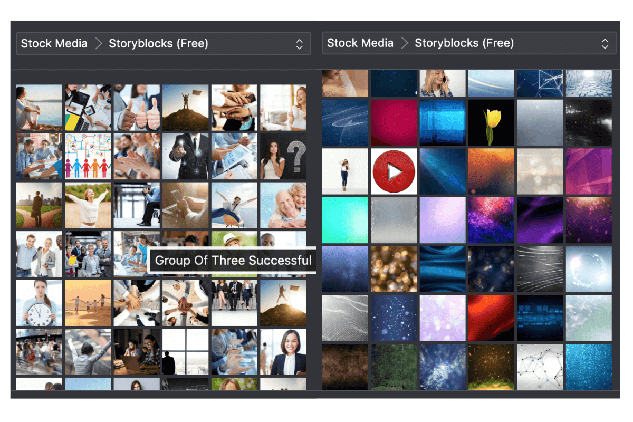Select the blurred walking crowd thumbnail
This screenshot has width=633, height=422.
coord(39,352)
